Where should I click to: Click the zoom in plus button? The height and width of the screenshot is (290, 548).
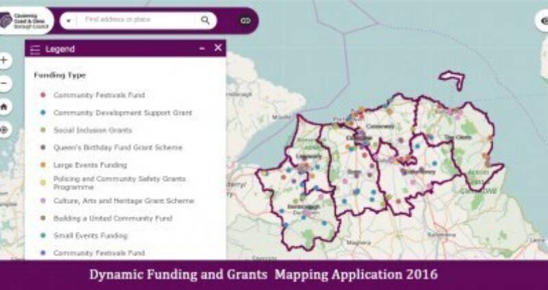click(x=5, y=61)
